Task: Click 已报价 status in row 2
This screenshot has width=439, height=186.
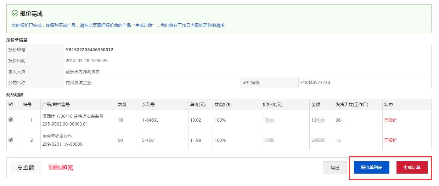Action: [390, 140]
